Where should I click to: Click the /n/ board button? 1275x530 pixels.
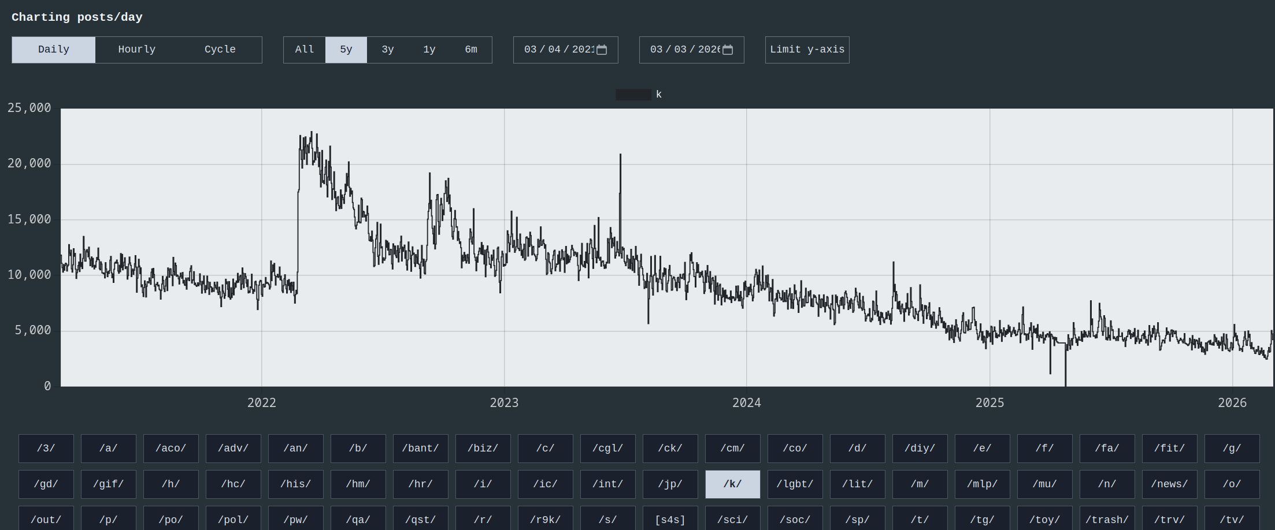pyautogui.click(x=1107, y=484)
